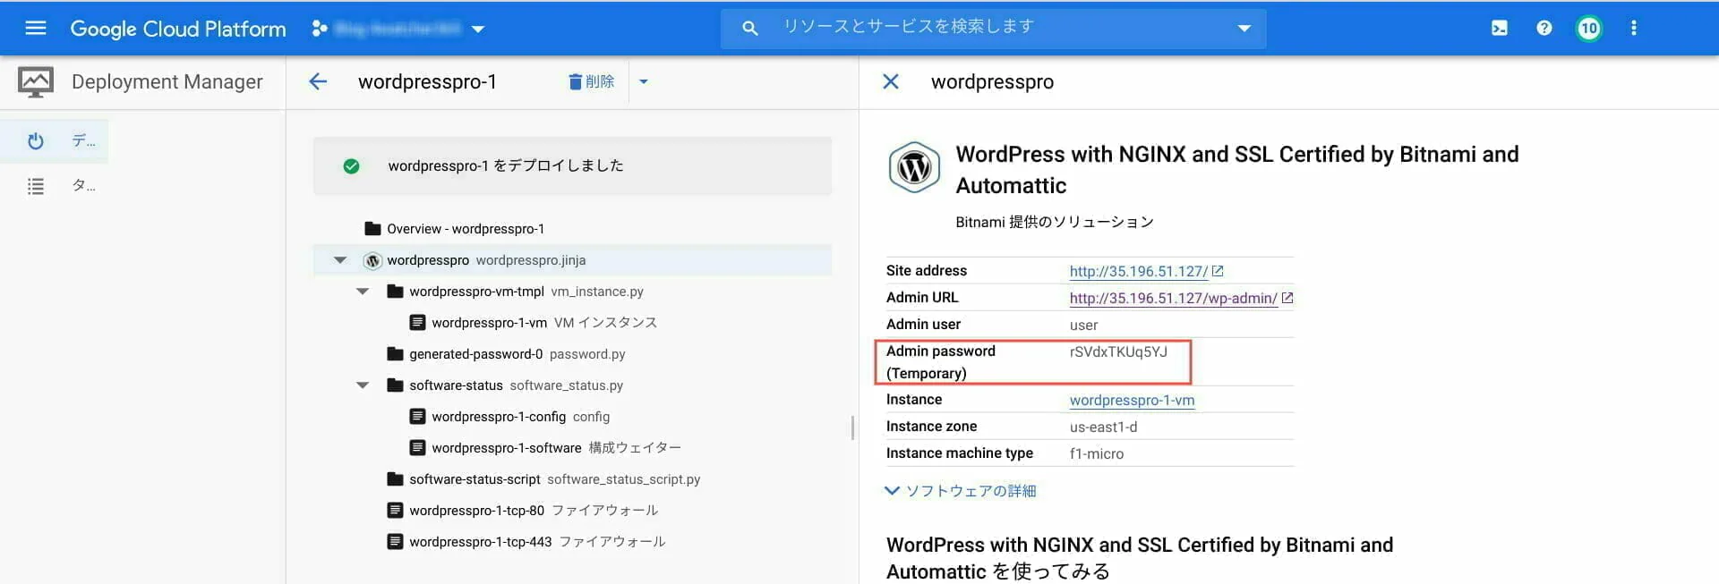Collapse the wordpresspro jinja tree node
1719x584 pixels.
pos(340,260)
